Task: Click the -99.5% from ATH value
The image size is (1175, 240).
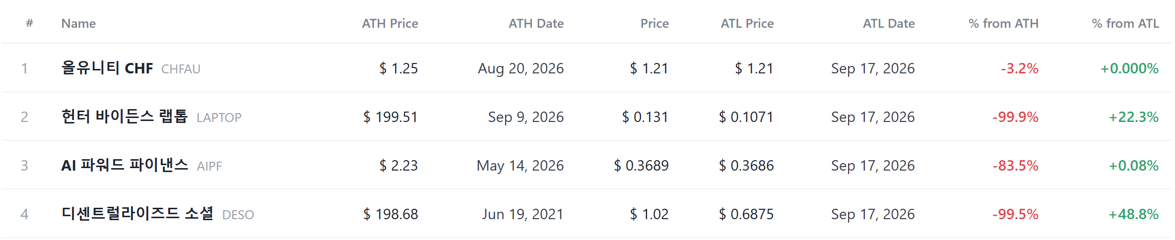Action: (x=1015, y=214)
